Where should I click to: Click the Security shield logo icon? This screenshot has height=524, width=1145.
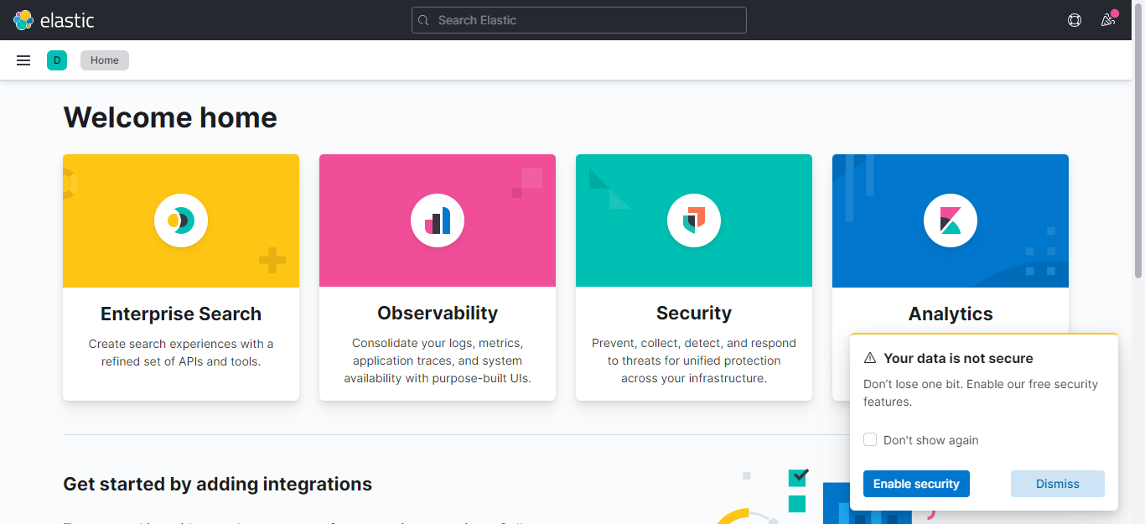coord(694,220)
